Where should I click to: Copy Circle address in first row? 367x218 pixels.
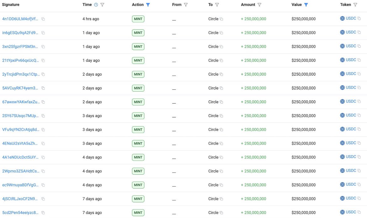tap(221, 19)
